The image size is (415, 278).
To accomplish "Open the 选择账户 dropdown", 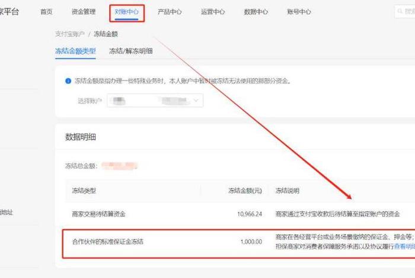I will 155,101.
